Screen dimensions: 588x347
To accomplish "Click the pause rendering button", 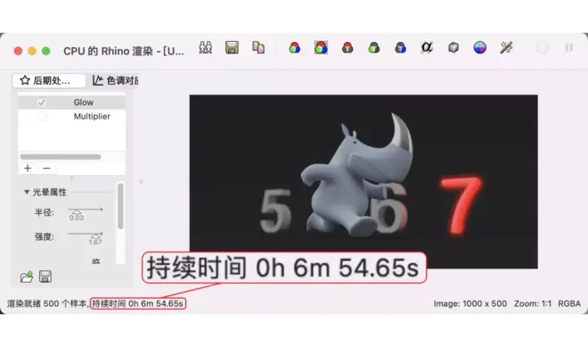I will pyautogui.click(x=569, y=47).
